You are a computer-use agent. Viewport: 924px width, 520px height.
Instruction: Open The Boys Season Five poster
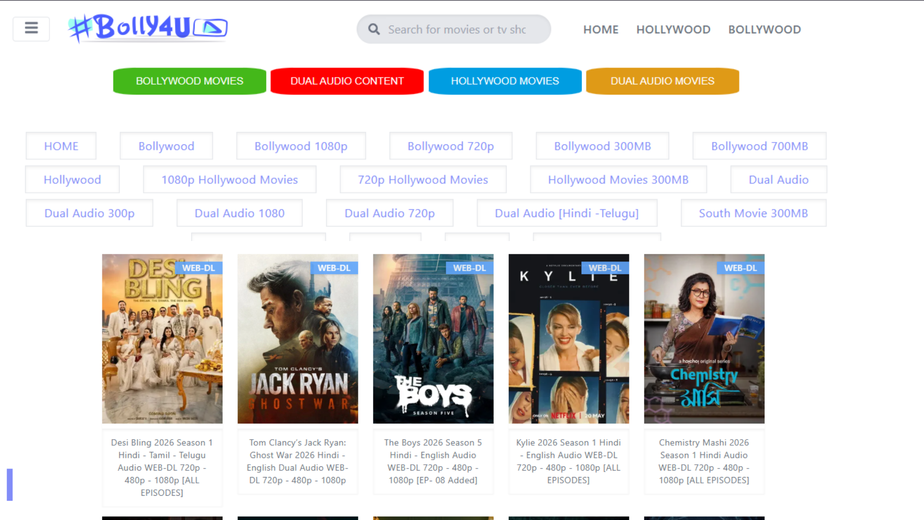click(x=433, y=339)
